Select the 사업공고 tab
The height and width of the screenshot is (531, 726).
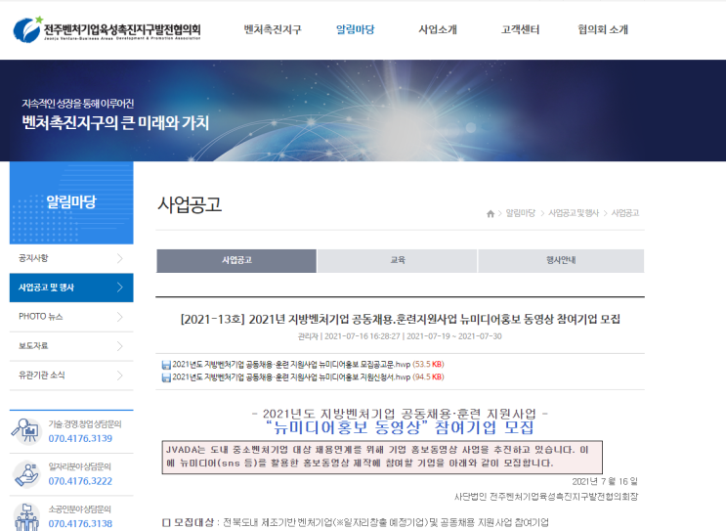pos(236,260)
